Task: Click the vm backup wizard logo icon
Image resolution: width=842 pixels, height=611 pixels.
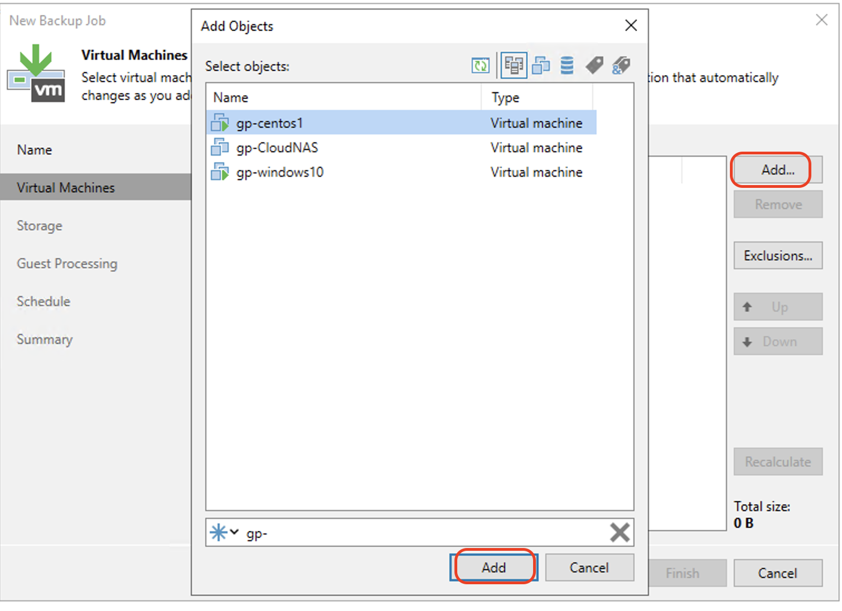Action: pos(36,73)
